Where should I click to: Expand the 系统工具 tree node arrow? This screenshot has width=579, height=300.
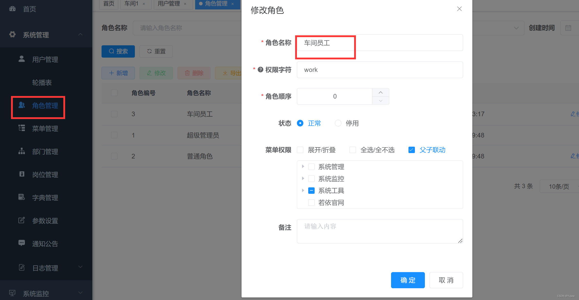[303, 190]
